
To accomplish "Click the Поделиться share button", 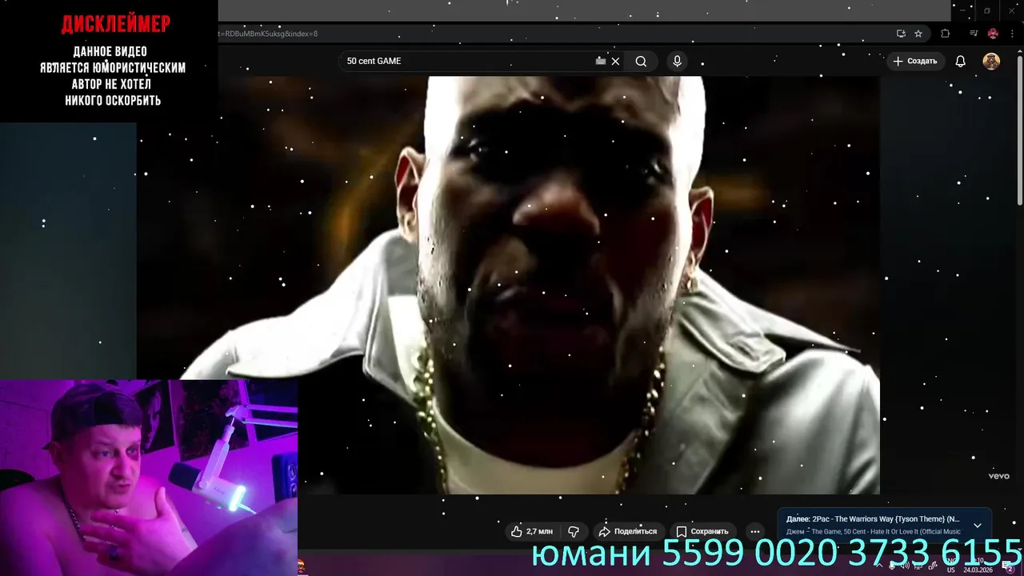I will click(x=628, y=531).
